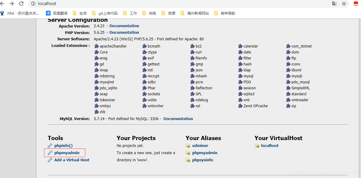Click the tokenizer extension text
This screenshot has height=178, width=361.
coord(108,100)
